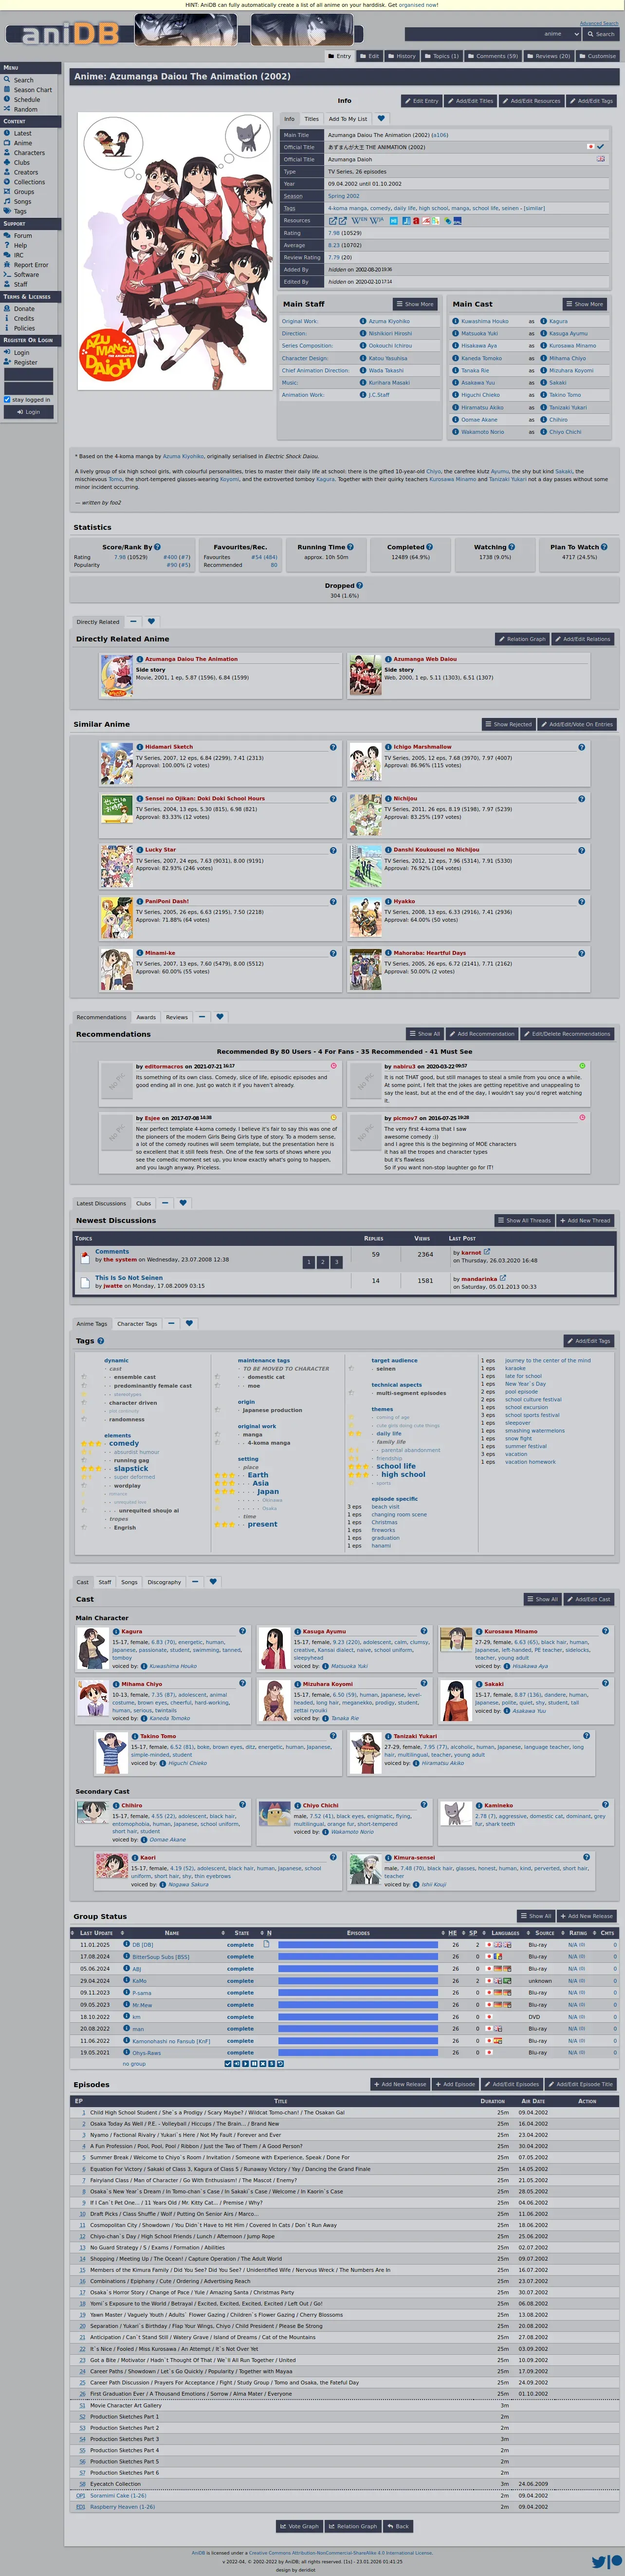Click the info icon beside Kuwashima Houko
This screenshot has width=625, height=2576.
(x=455, y=321)
